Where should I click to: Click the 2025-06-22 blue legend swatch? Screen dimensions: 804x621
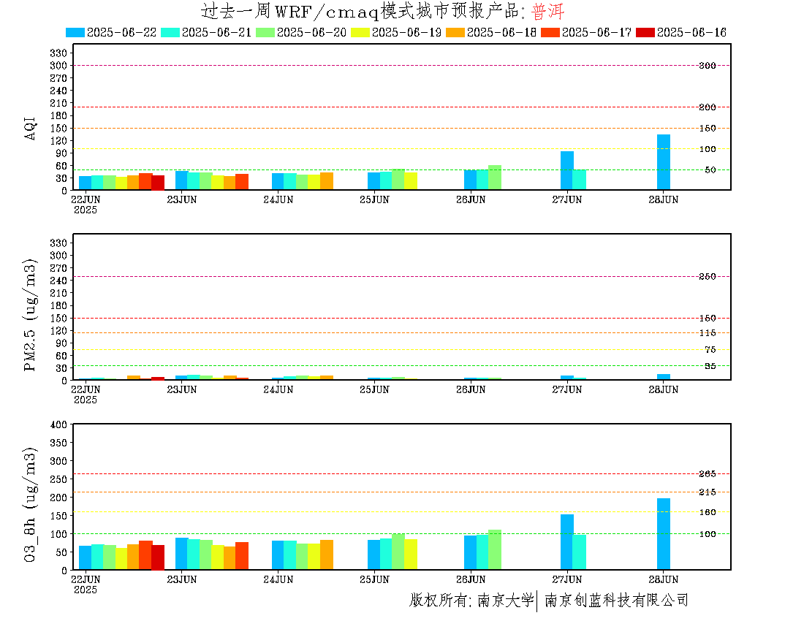(75, 32)
